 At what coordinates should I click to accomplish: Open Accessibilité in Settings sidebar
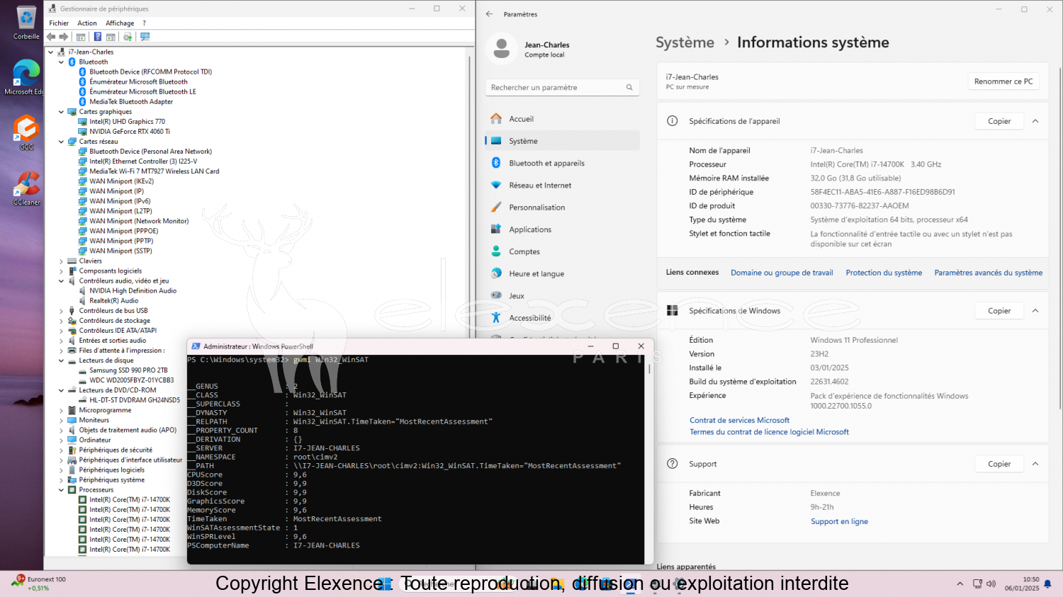coord(563,318)
